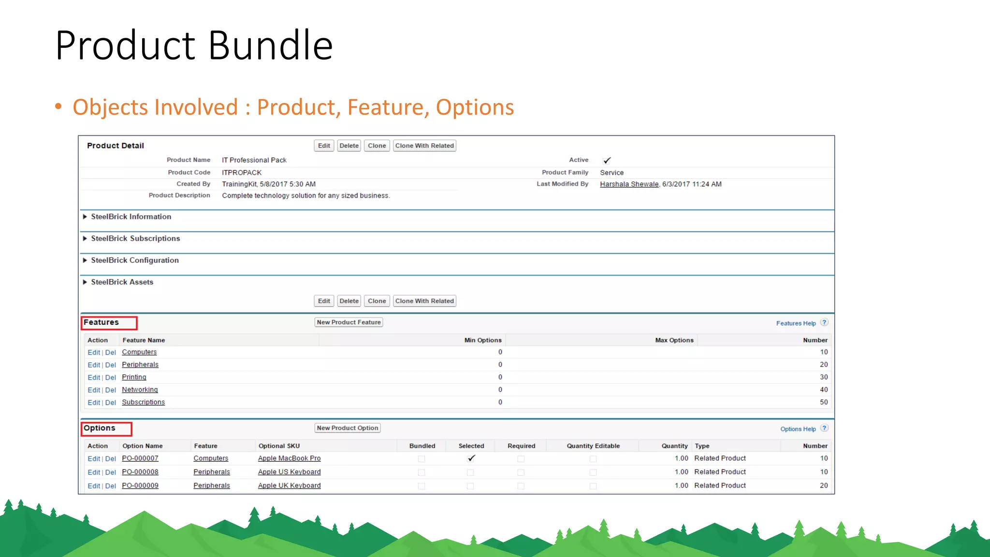Image resolution: width=990 pixels, height=557 pixels.
Task: Expand the SteelBrick Configuration section
Action: (85, 260)
